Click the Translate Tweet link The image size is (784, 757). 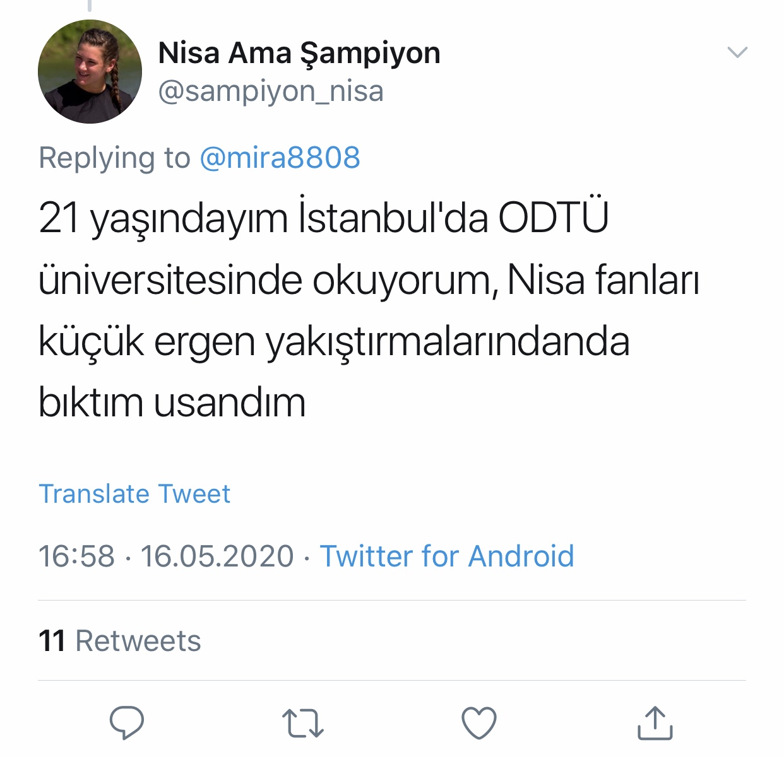(134, 494)
